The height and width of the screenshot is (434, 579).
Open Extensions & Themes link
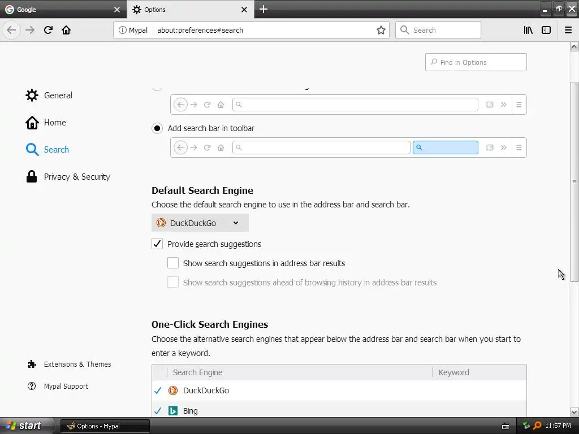(69, 364)
